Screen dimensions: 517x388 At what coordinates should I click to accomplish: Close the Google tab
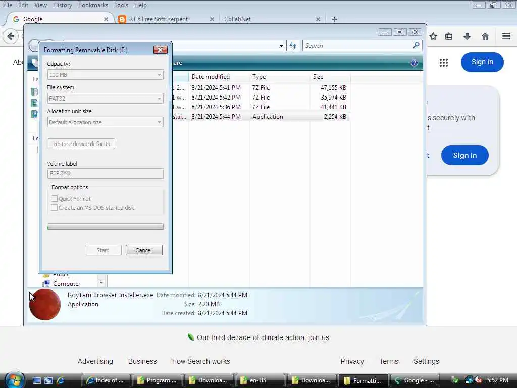[106, 19]
